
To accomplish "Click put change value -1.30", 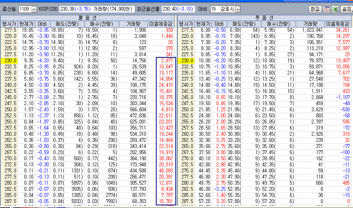I will (220, 67).
